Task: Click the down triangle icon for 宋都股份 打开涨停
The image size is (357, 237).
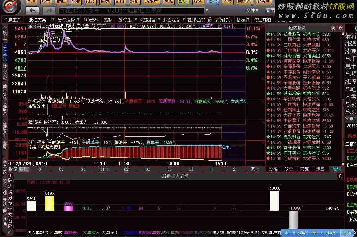Action: coord(268,83)
